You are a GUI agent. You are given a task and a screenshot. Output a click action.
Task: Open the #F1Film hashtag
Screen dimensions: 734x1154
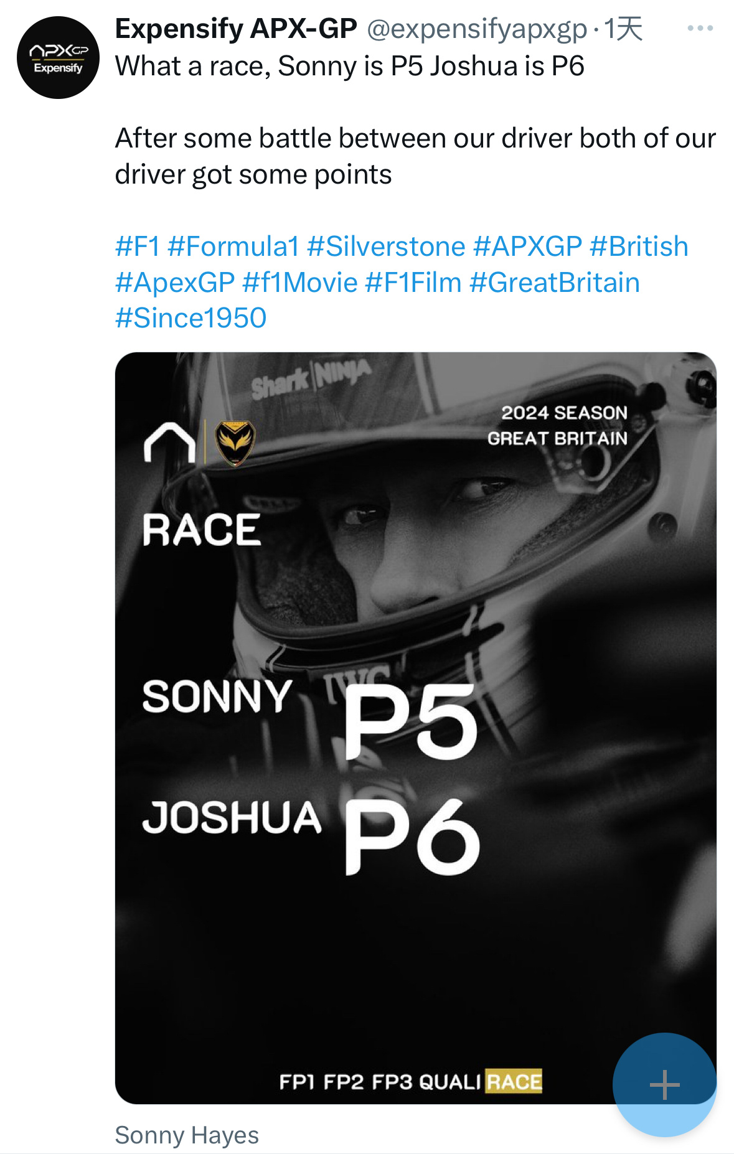413,283
